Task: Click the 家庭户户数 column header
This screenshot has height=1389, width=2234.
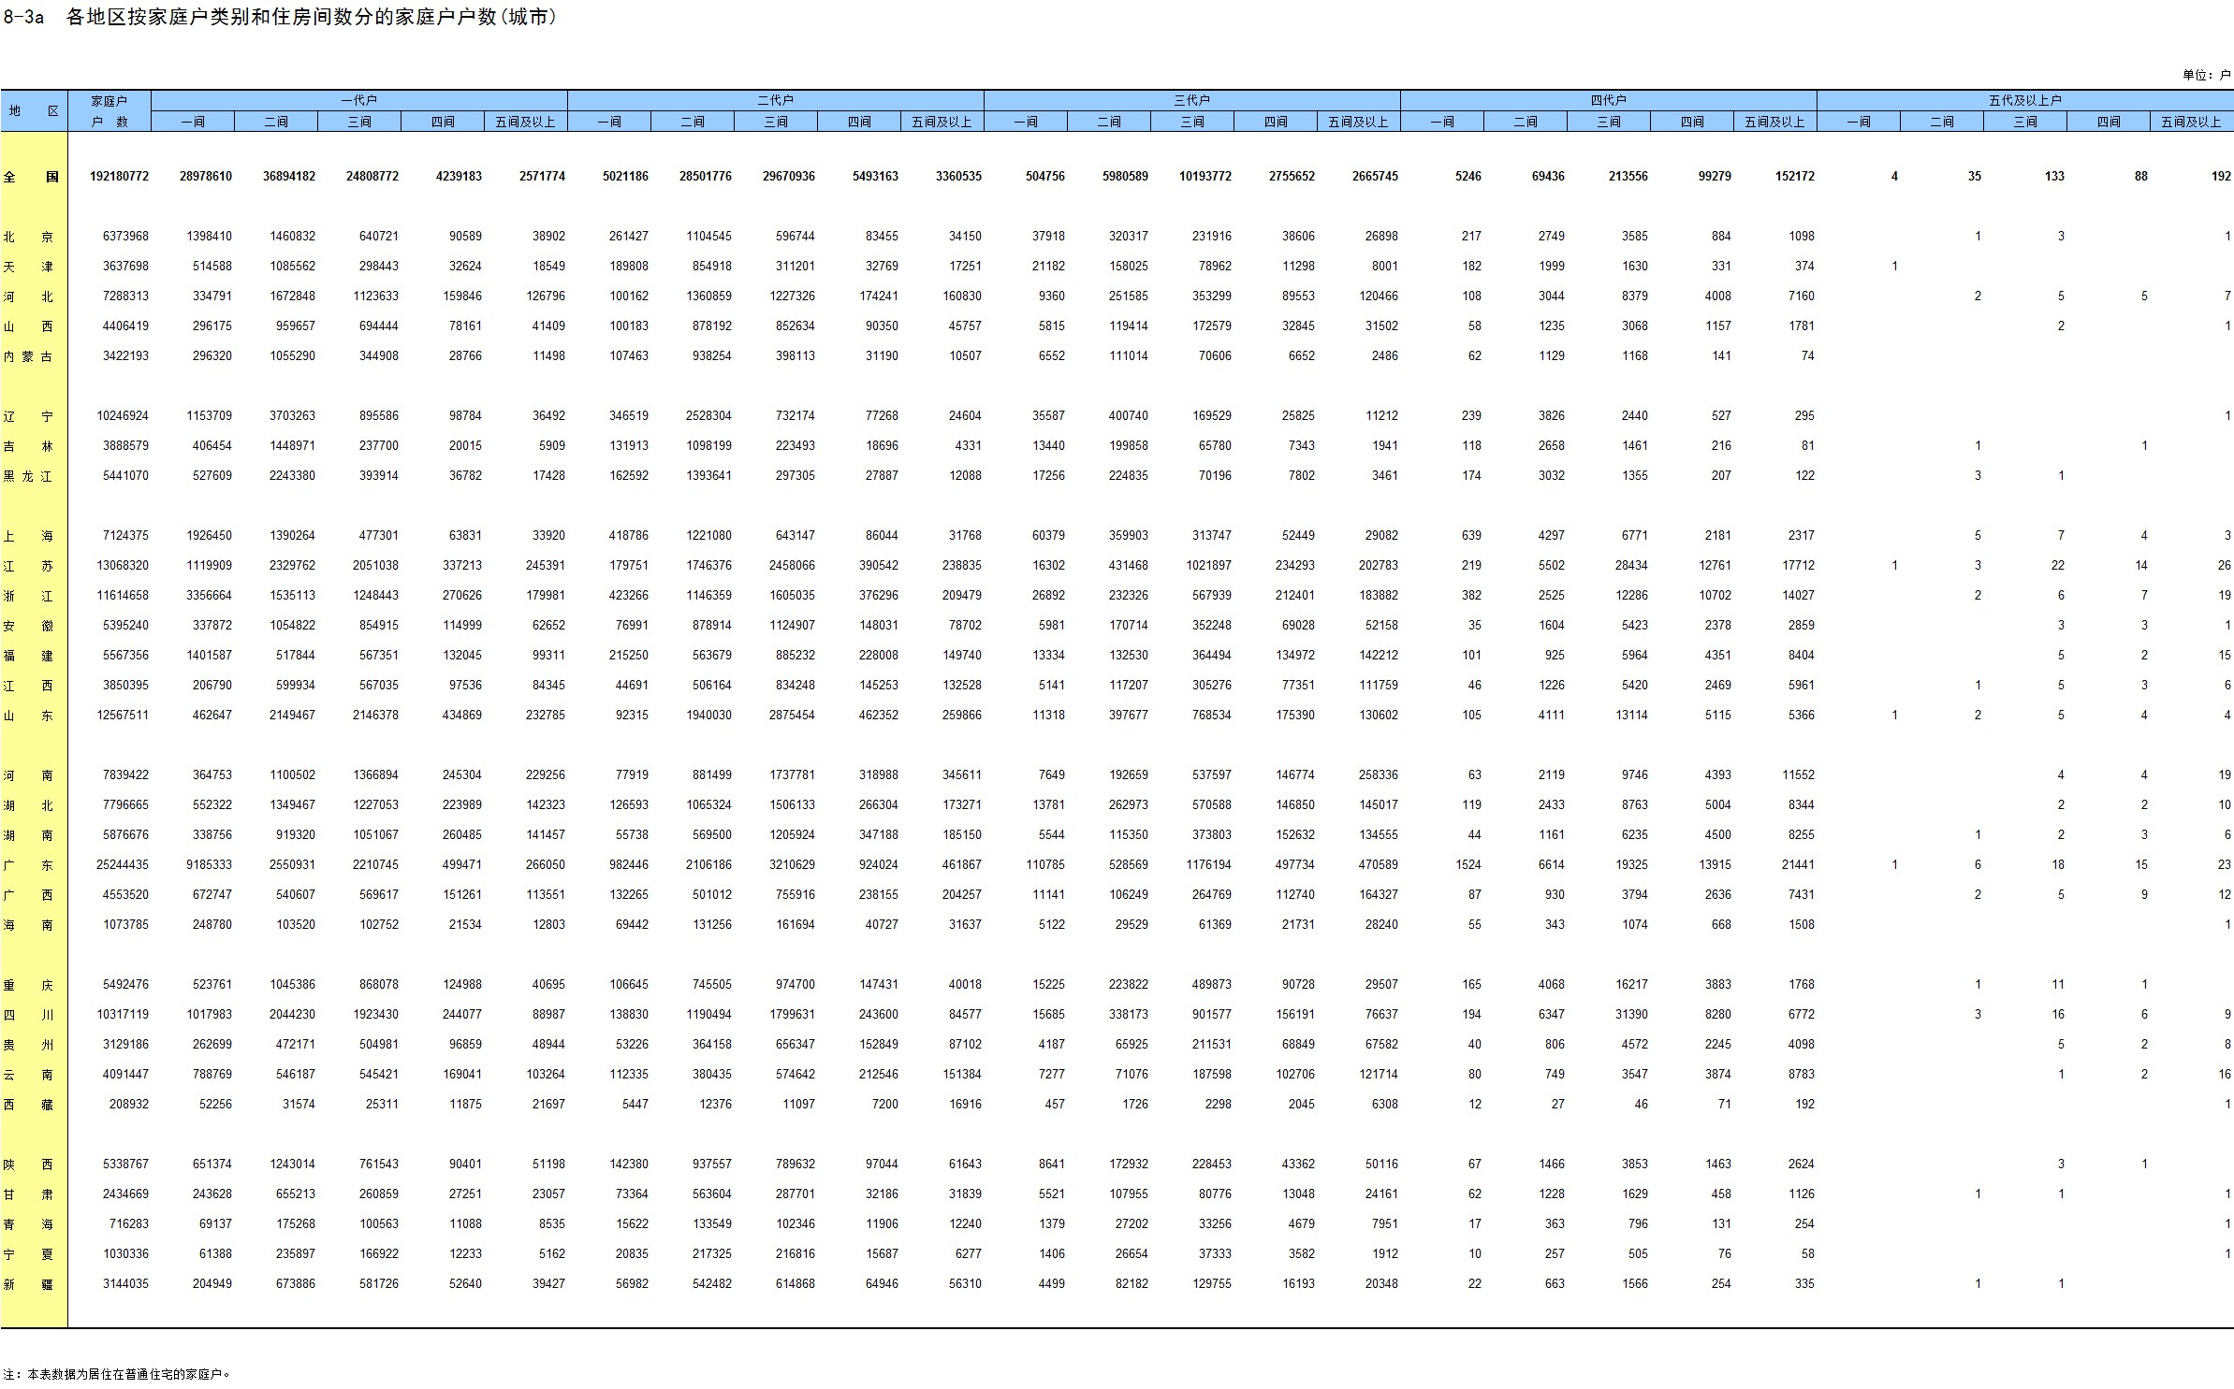Action: pyautogui.click(x=109, y=110)
